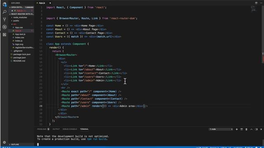Screen dimensions: 264x148
Task: Click the Spaces indentation status item
Action: pyautogui.click(x=214, y=147)
